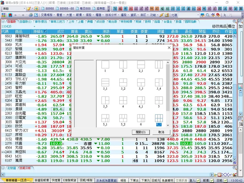
Task: Click the 加 shortcut icon in top toolbar
Action: [x=115, y=9]
